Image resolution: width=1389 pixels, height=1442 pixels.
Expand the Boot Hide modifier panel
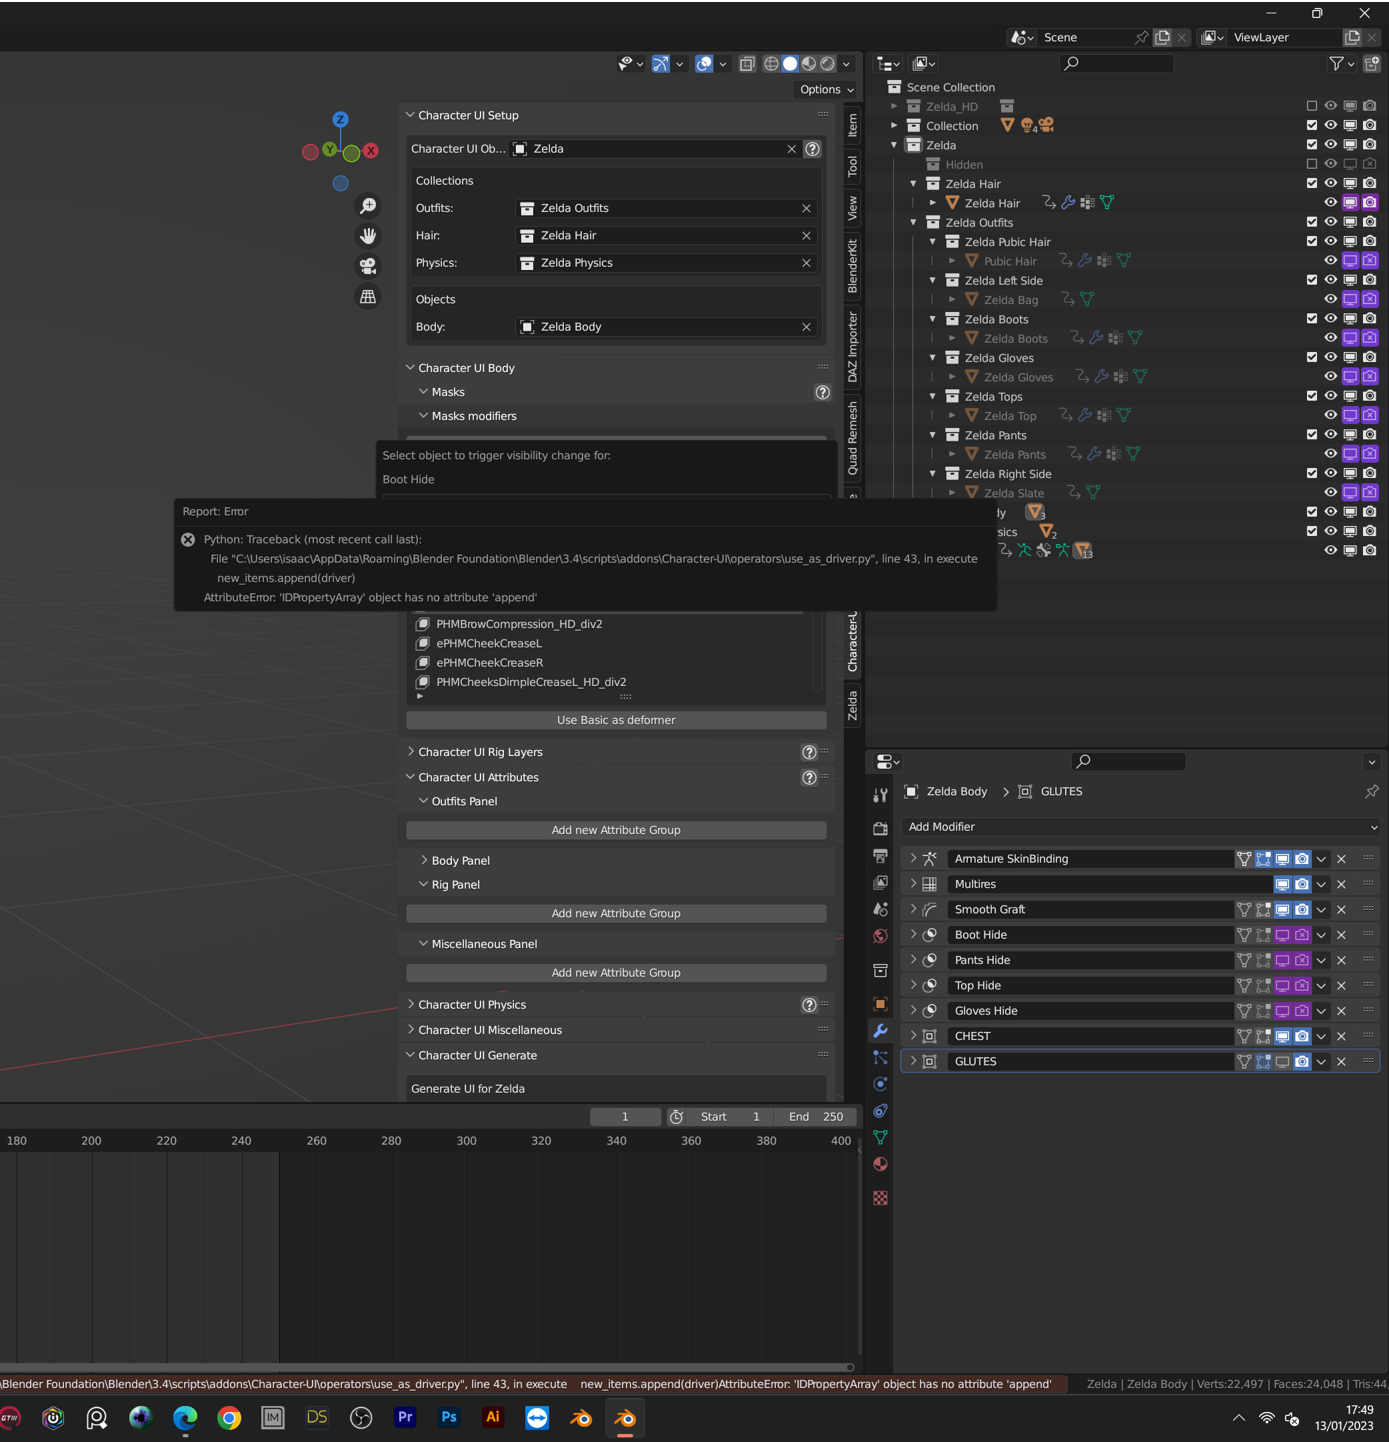pyautogui.click(x=914, y=935)
